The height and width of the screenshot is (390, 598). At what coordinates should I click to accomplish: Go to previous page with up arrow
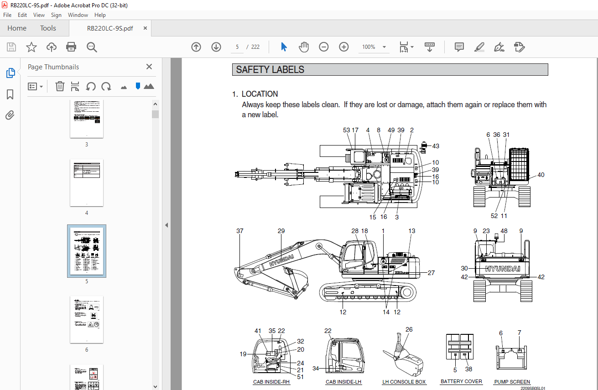(196, 47)
